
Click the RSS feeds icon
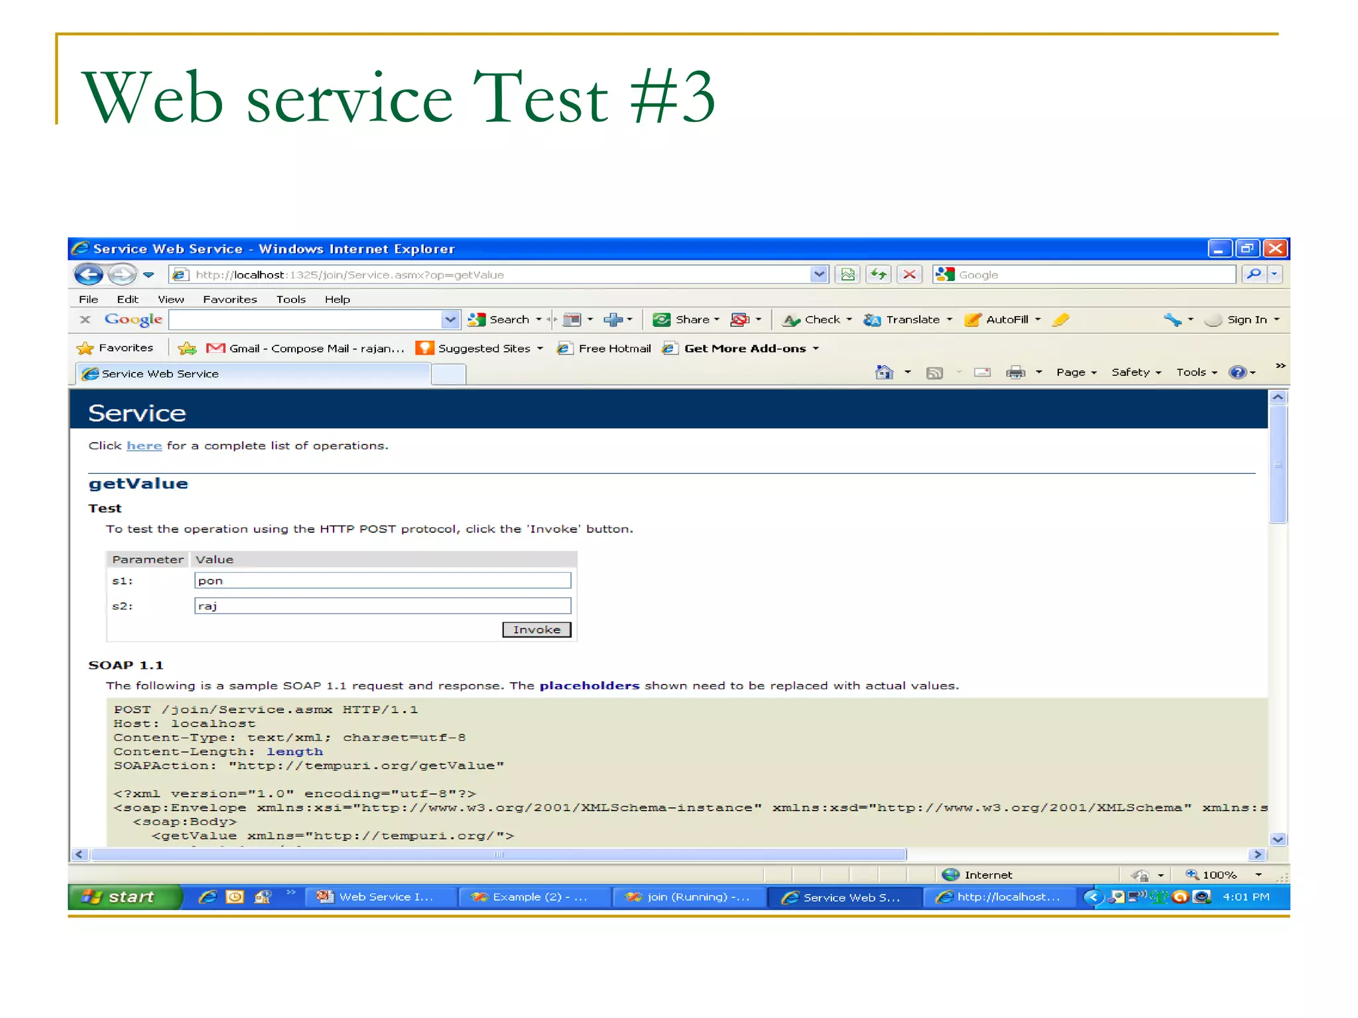point(935,373)
